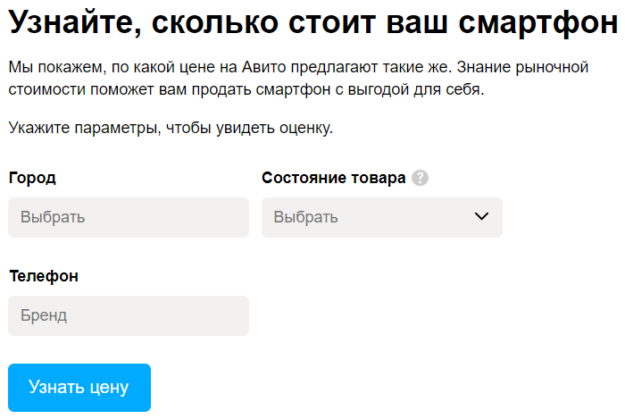Submit the form with Узнать цену

pyautogui.click(x=79, y=388)
